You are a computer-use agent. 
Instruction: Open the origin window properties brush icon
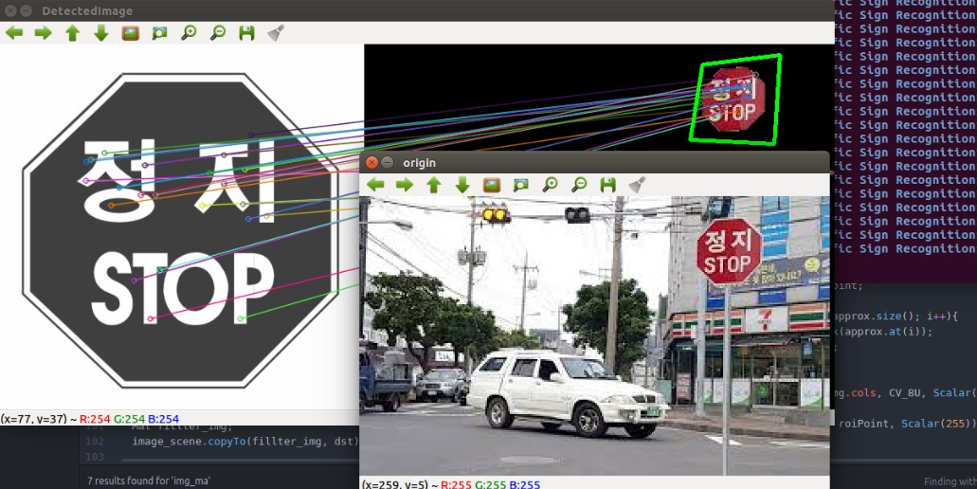[637, 185]
